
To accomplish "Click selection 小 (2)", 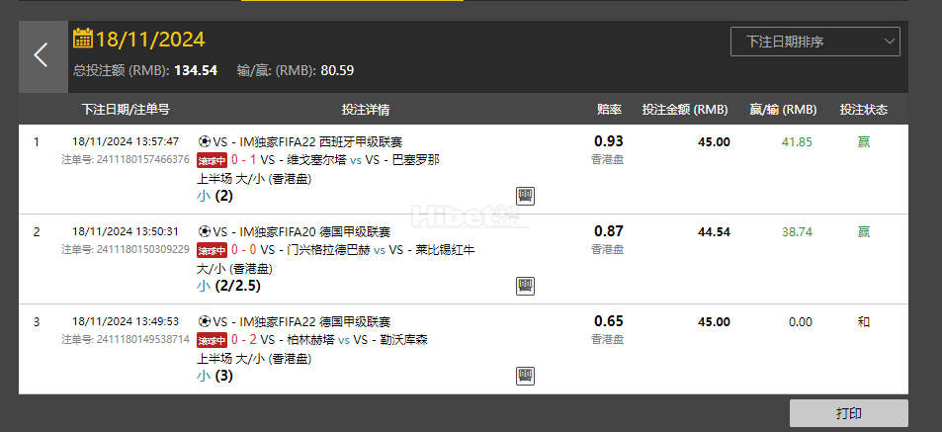I will pos(214,196).
